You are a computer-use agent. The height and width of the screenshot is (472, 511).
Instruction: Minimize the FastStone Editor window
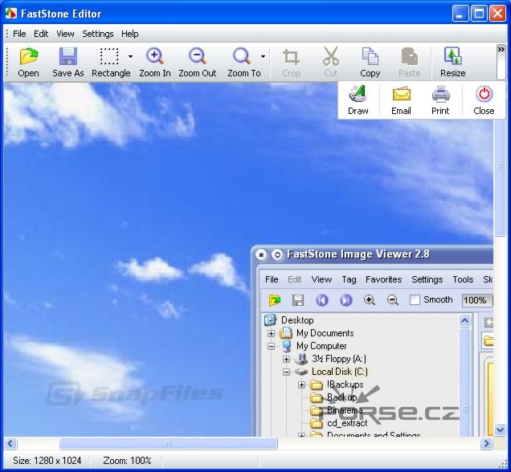460,14
